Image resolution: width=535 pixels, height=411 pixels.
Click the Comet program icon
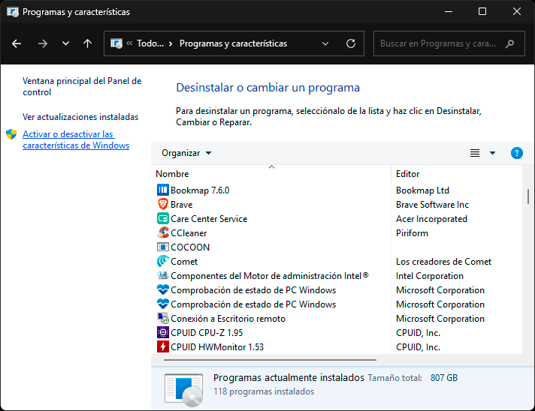163,261
